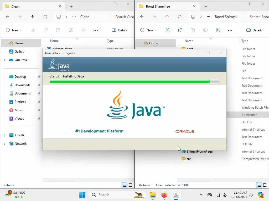Open the New menu in the Clean window
This screenshot has width=269, height=201.
(14, 30)
